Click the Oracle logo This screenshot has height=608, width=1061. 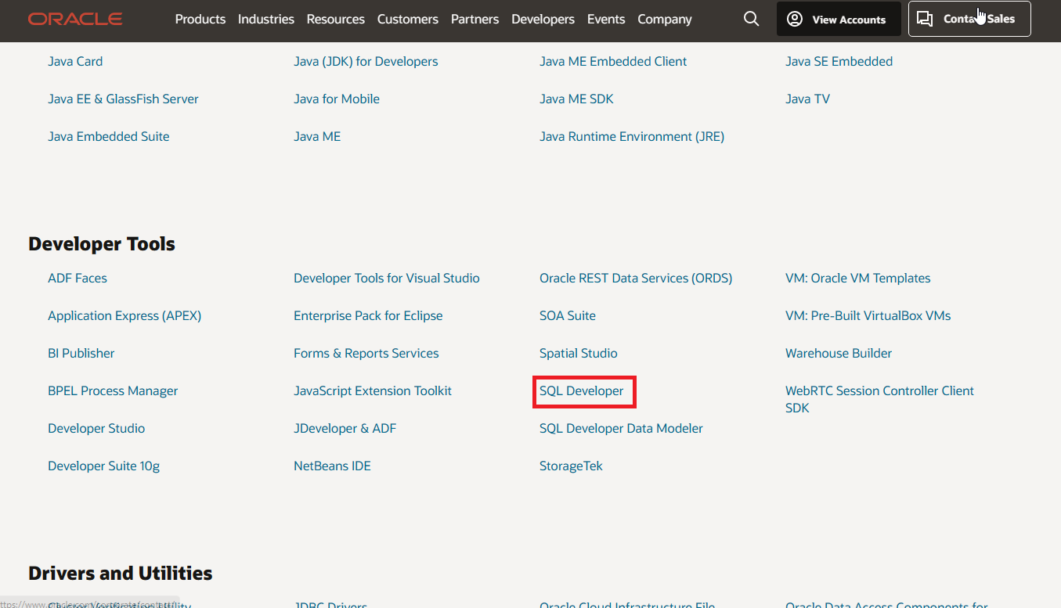coord(75,19)
